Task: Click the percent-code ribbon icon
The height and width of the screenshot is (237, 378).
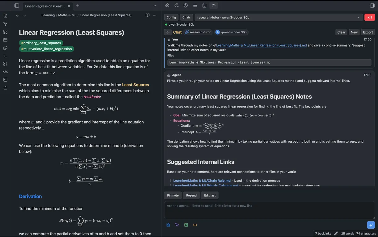Action: pyautogui.click(x=5, y=72)
